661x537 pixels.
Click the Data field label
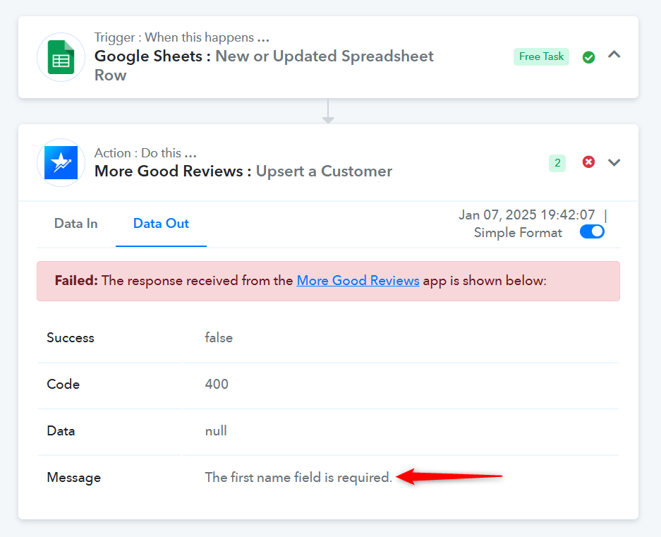pyautogui.click(x=61, y=430)
